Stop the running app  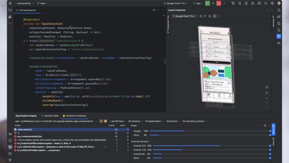click(218, 3)
